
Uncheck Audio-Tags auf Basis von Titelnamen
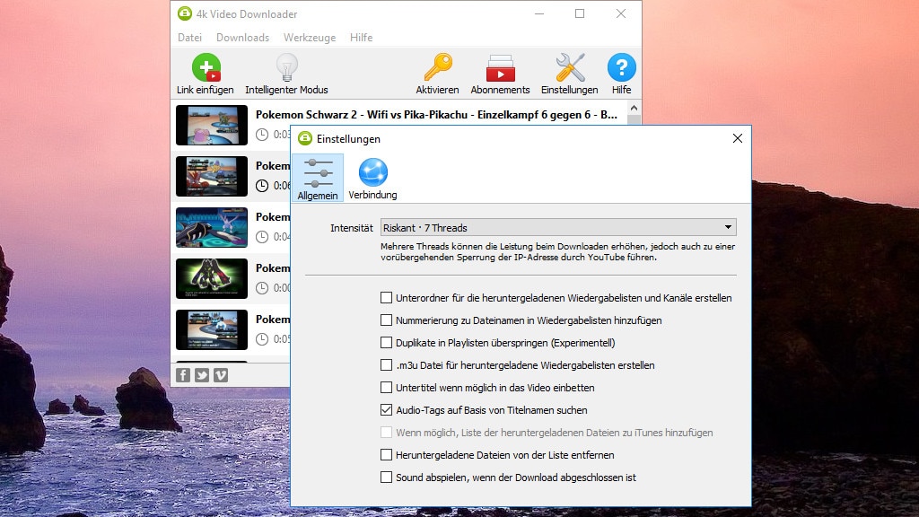386,409
